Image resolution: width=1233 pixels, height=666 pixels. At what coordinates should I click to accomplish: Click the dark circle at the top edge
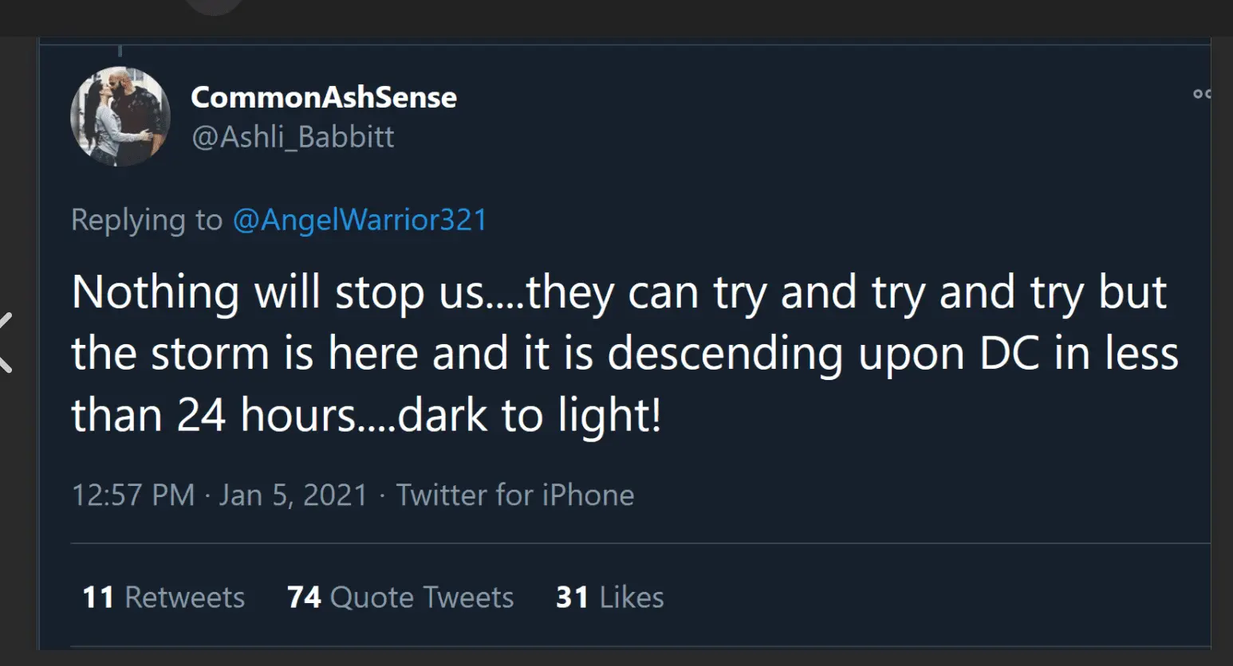click(214, 6)
